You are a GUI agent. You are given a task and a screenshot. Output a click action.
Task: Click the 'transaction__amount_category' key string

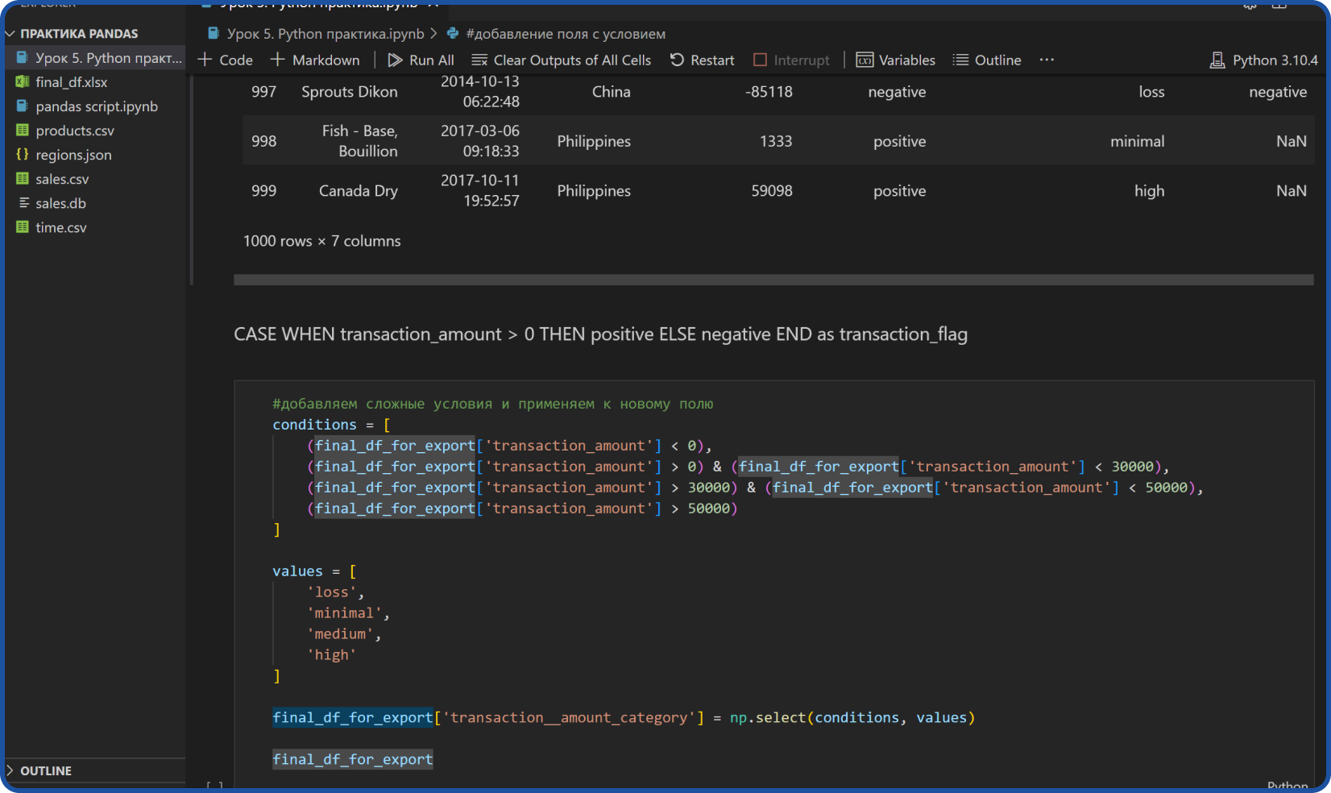coord(569,718)
